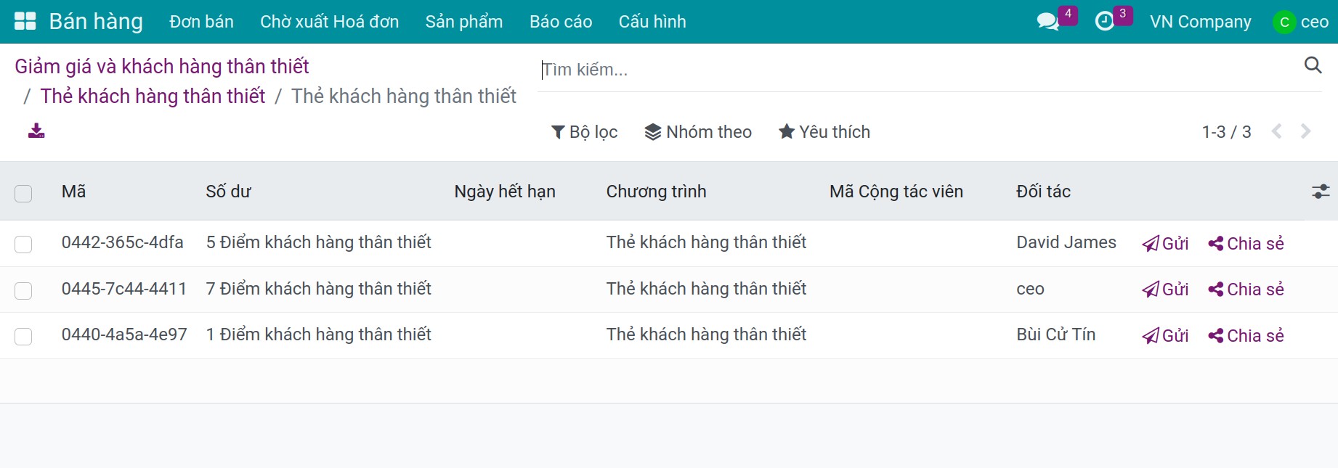Click Chia sẻ for the ceo card
This screenshot has width=1338, height=468.
(x=1246, y=290)
